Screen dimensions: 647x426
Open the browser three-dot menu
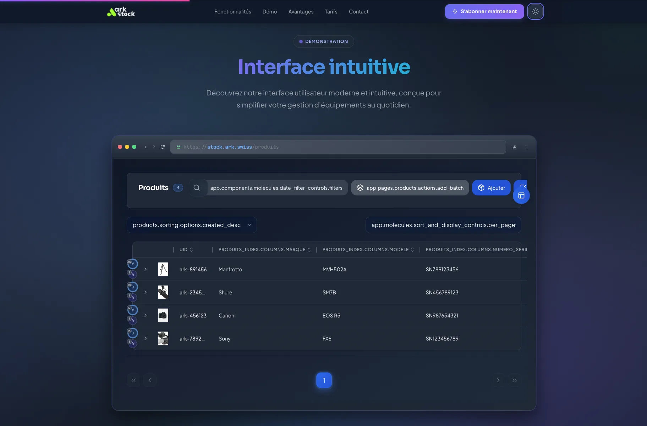point(526,147)
